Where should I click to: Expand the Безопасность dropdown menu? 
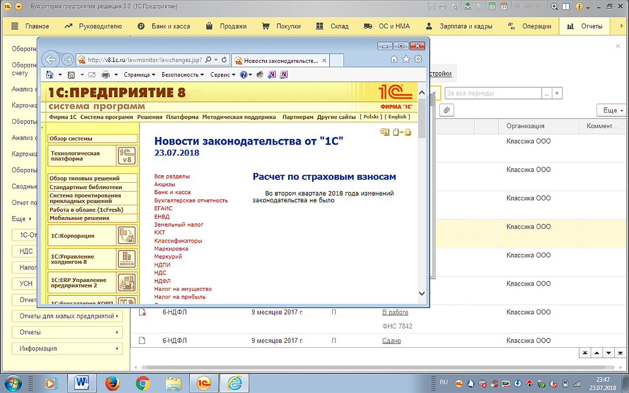pos(182,75)
